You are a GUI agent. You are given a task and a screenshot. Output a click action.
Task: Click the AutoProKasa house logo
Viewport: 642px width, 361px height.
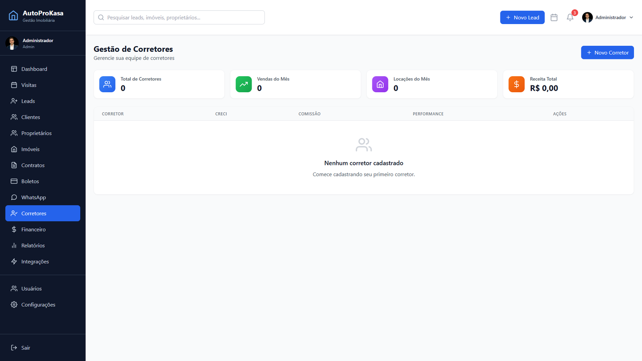point(13,16)
